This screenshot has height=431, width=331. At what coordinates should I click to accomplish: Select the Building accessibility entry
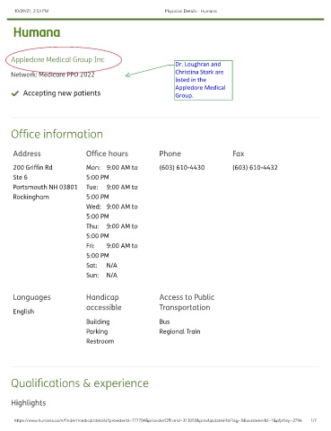click(x=98, y=321)
